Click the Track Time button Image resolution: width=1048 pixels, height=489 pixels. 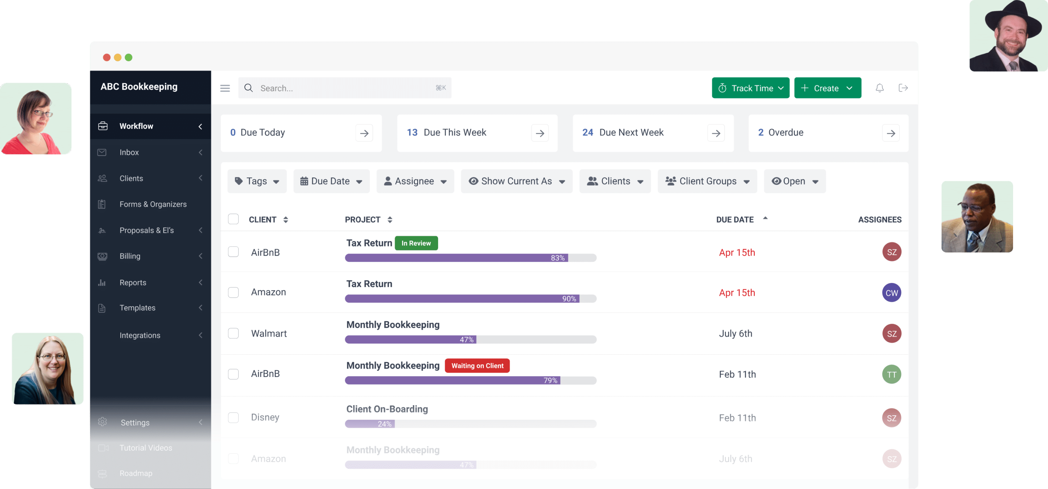coord(750,88)
